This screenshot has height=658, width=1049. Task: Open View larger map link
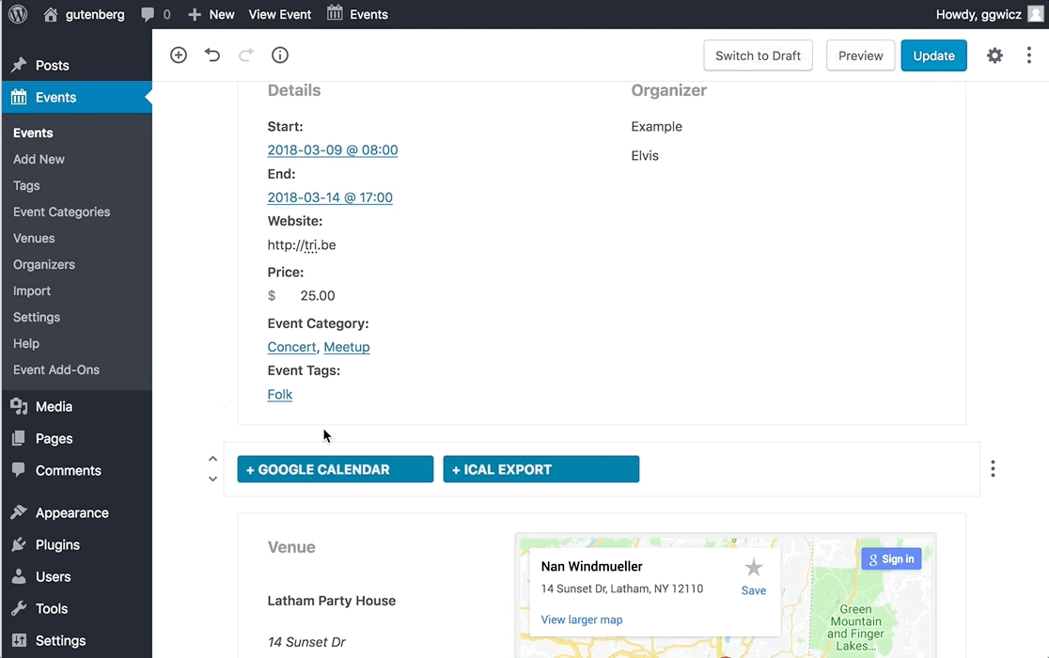pos(581,619)
